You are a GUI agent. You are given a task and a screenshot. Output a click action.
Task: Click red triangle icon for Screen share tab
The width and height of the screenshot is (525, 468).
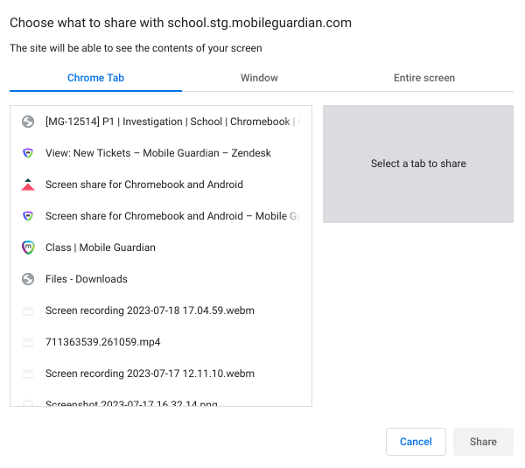(x=28, y=185)
